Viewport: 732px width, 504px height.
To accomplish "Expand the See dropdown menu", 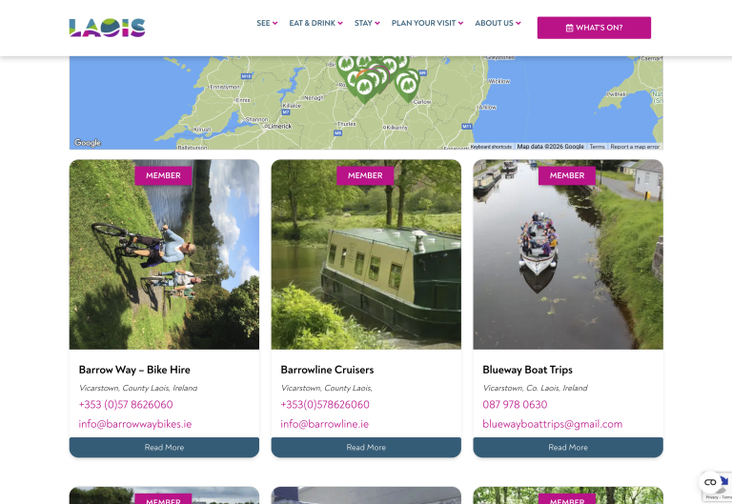I will click(267, 23).
